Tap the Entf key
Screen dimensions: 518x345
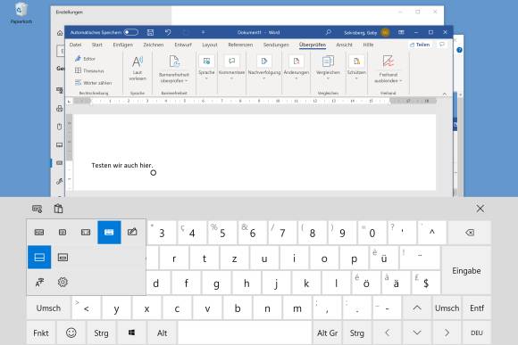[477, 308]
